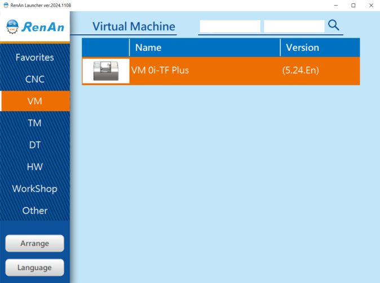Image resolution: width=380 pixels, height=283 pixels.
Task: Click the (5.24.En) version cell
Action: [x=301, y=70]
